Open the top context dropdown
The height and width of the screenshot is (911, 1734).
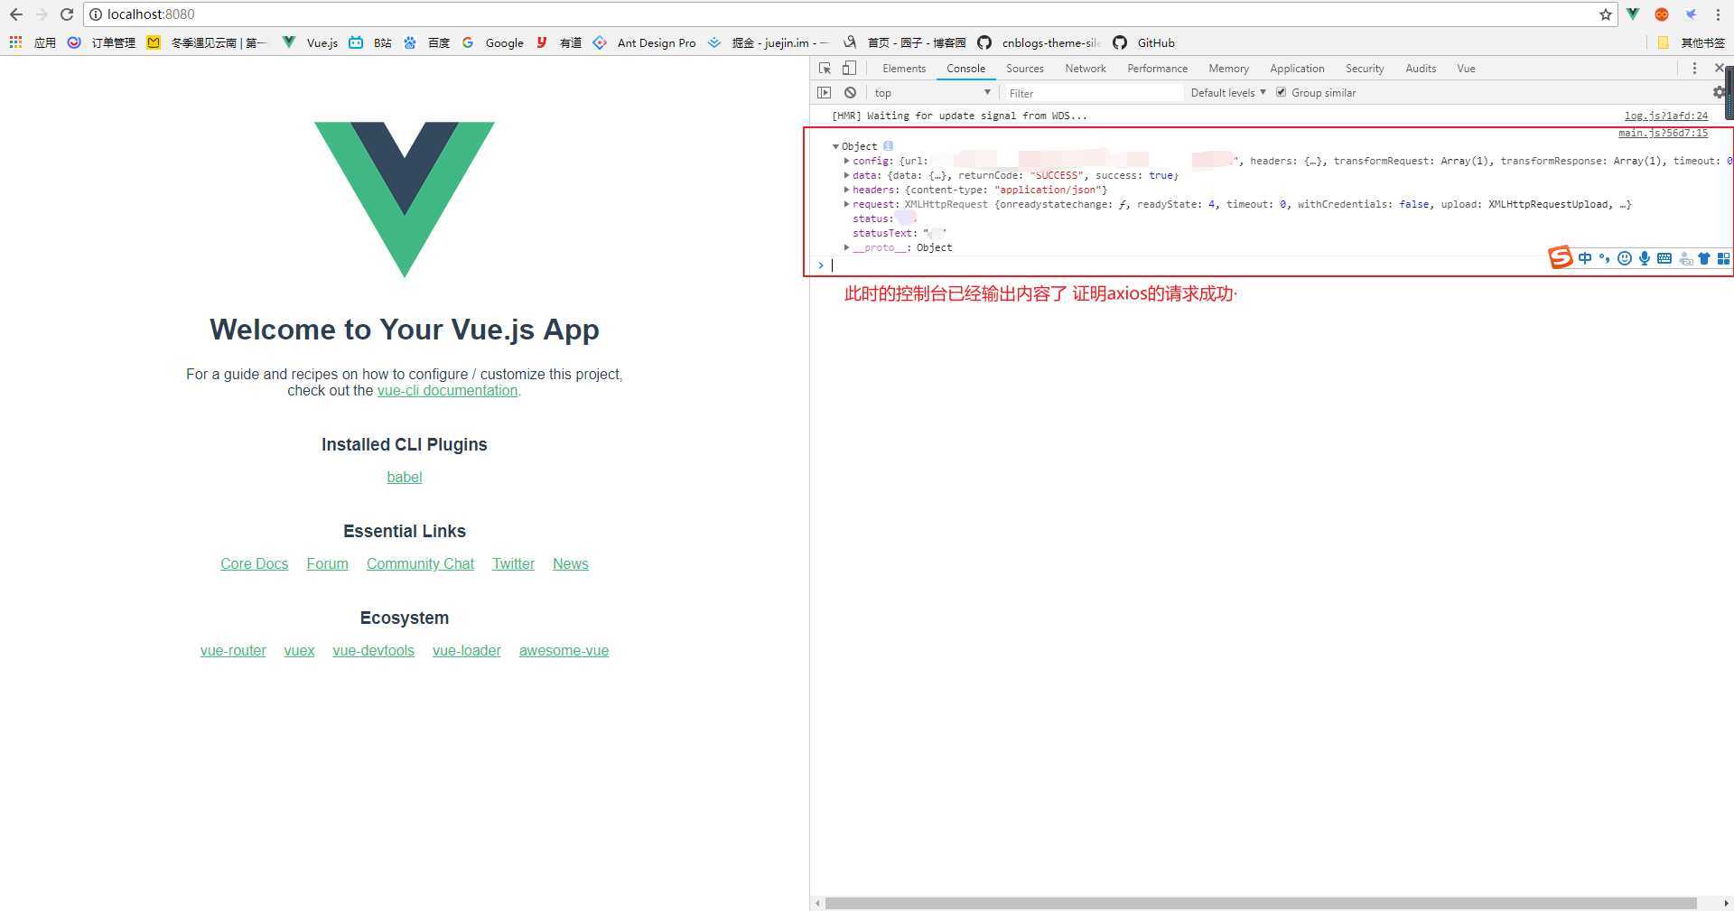click(931, 92)
